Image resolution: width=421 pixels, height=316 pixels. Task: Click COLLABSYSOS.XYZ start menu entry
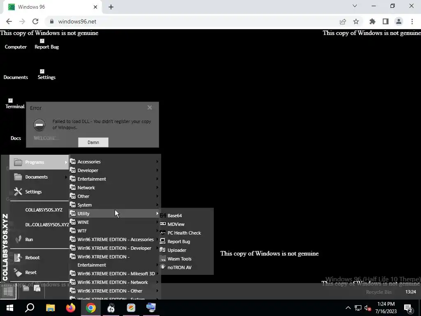(39, 210)
